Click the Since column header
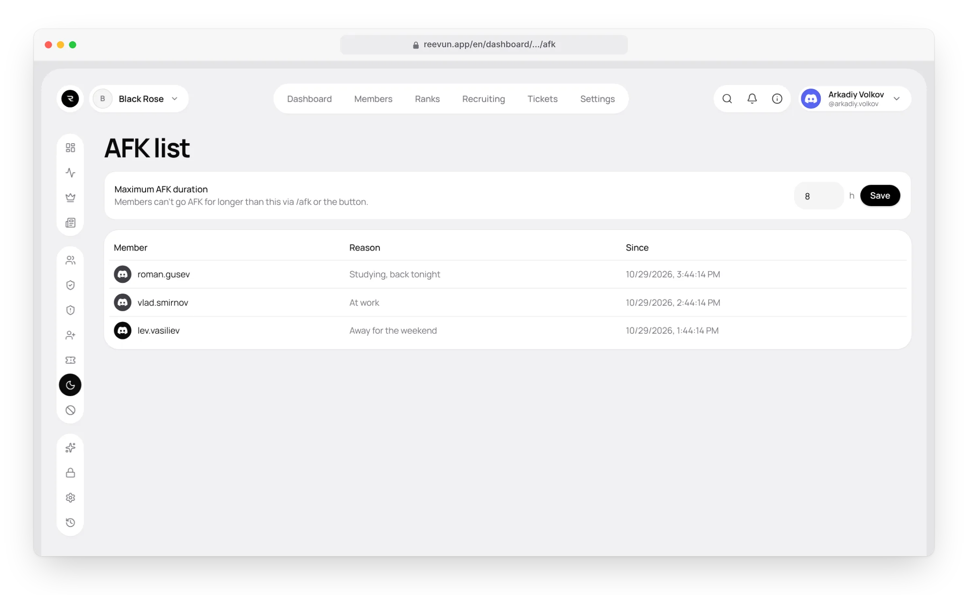 coord(637,248)
